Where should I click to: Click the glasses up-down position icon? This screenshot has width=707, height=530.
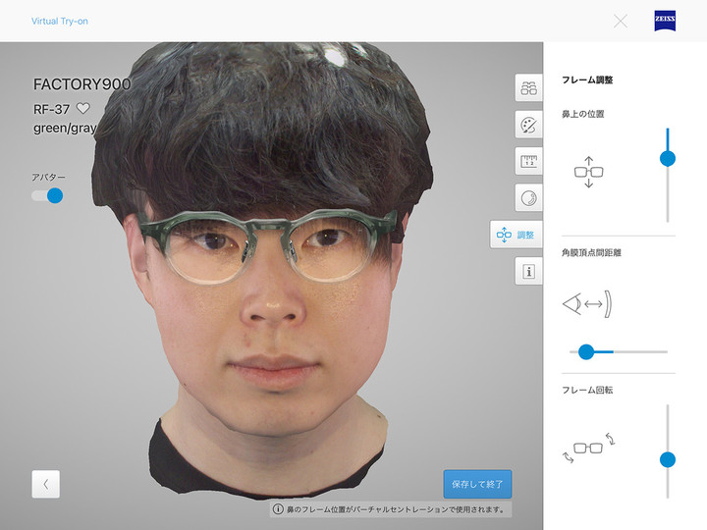[x=588, y=172]
